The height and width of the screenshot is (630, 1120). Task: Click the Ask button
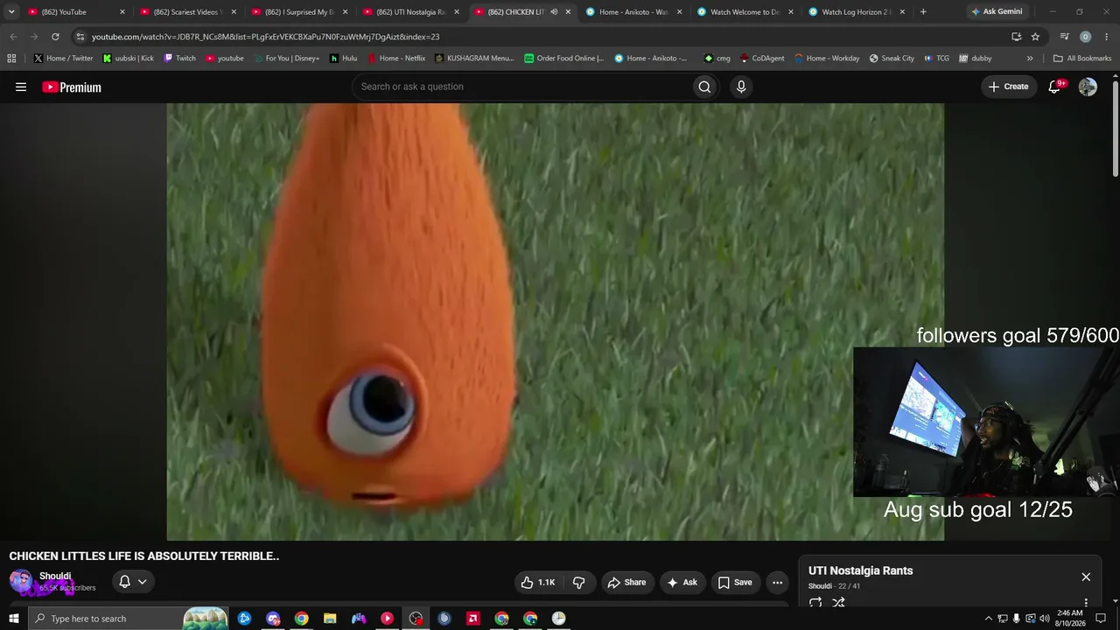(682, 582)
